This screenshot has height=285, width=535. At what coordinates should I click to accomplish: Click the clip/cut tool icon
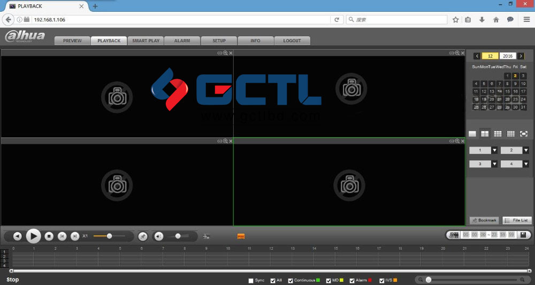(206, 236)
